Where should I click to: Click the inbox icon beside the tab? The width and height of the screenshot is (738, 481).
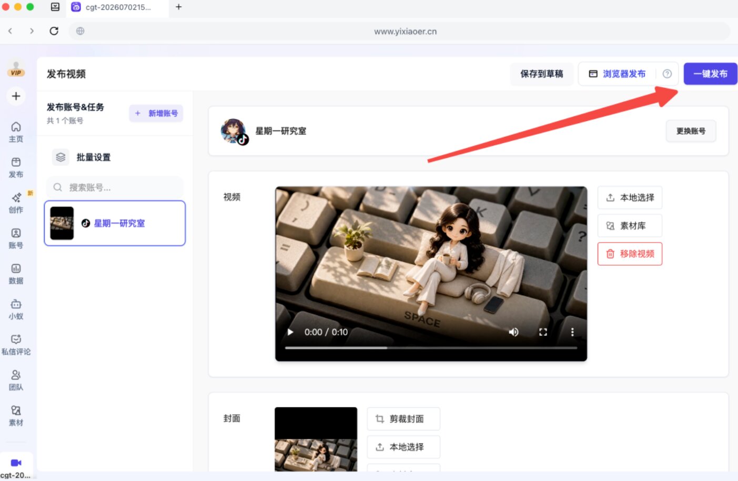55,7
